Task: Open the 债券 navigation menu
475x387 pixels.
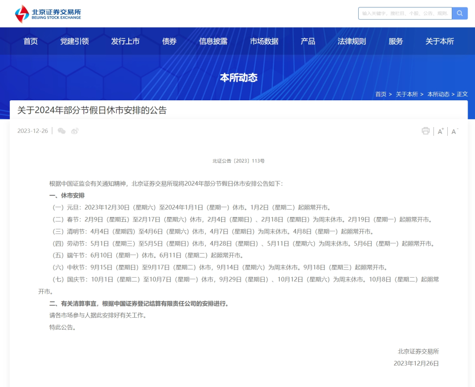Action: (169, 41)
